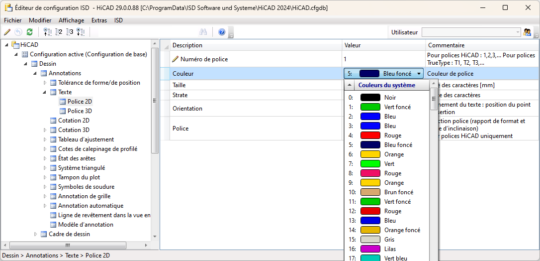The width and height of the screenshot is (540, 261).
Task: Pick color 14 Orange foncé
Action: [x=387, y=230]
